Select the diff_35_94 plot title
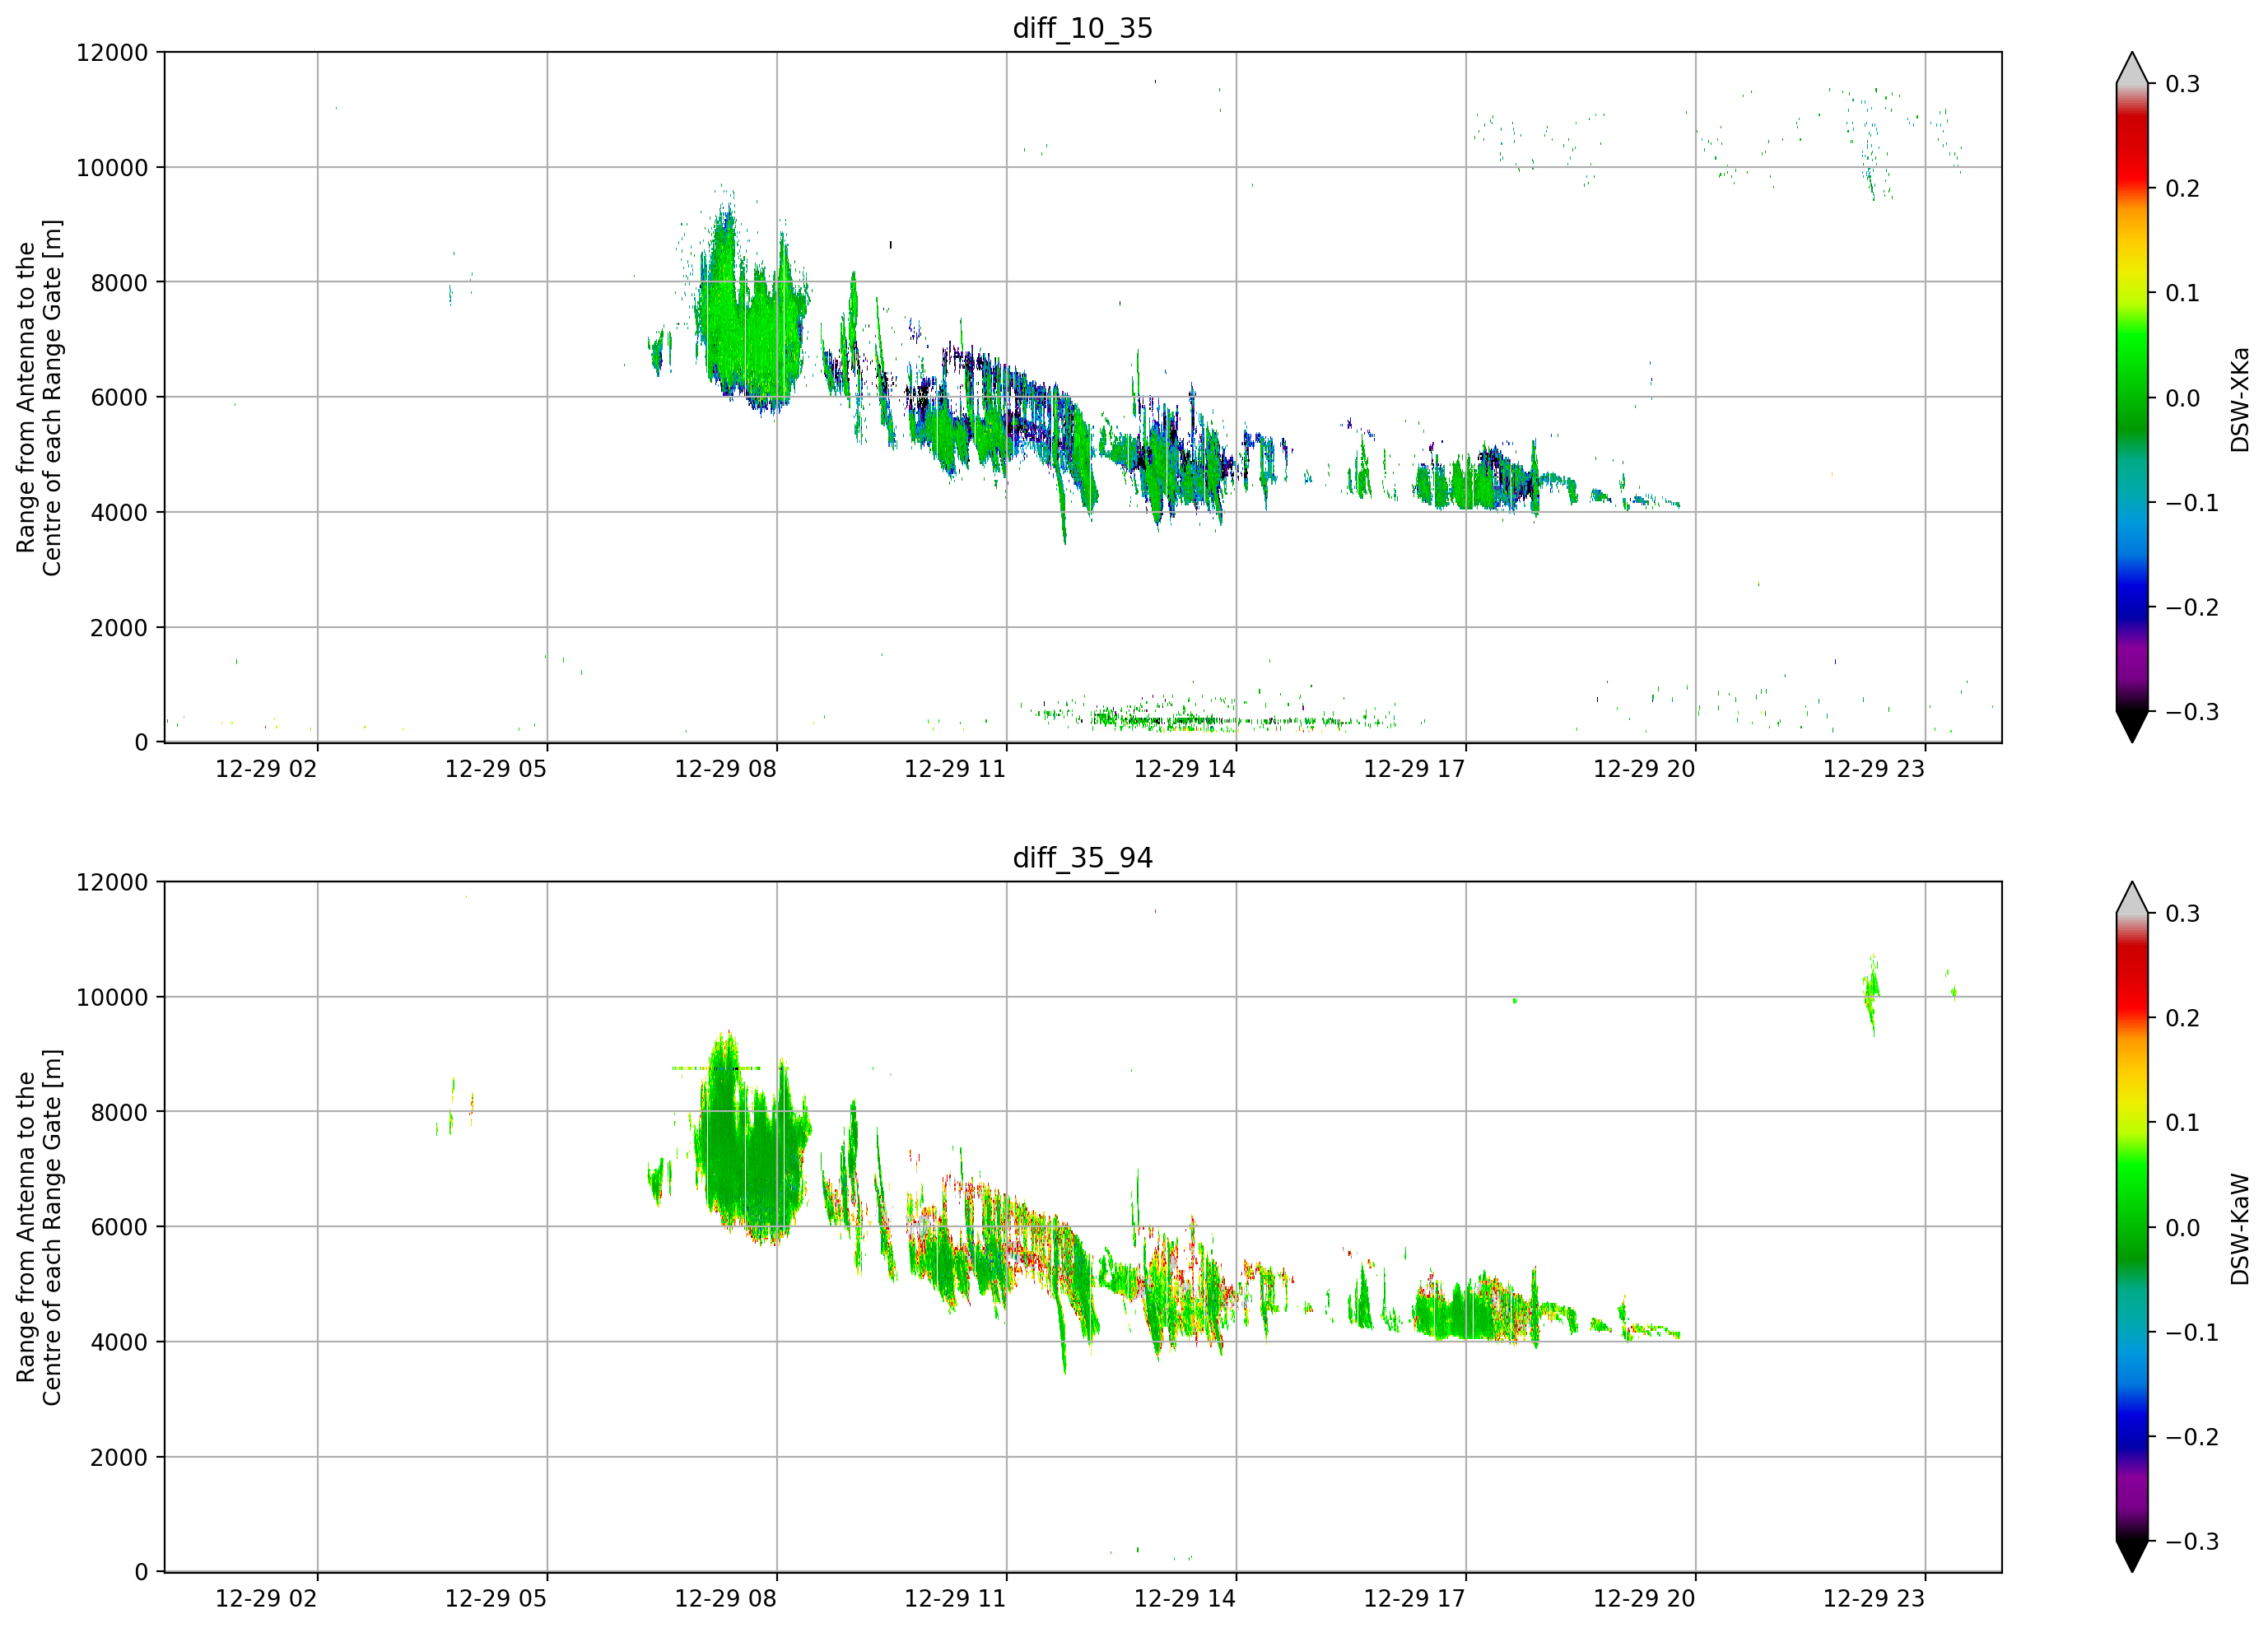The height and width of the screenshot is (1628, 2268). point(1083,858)
